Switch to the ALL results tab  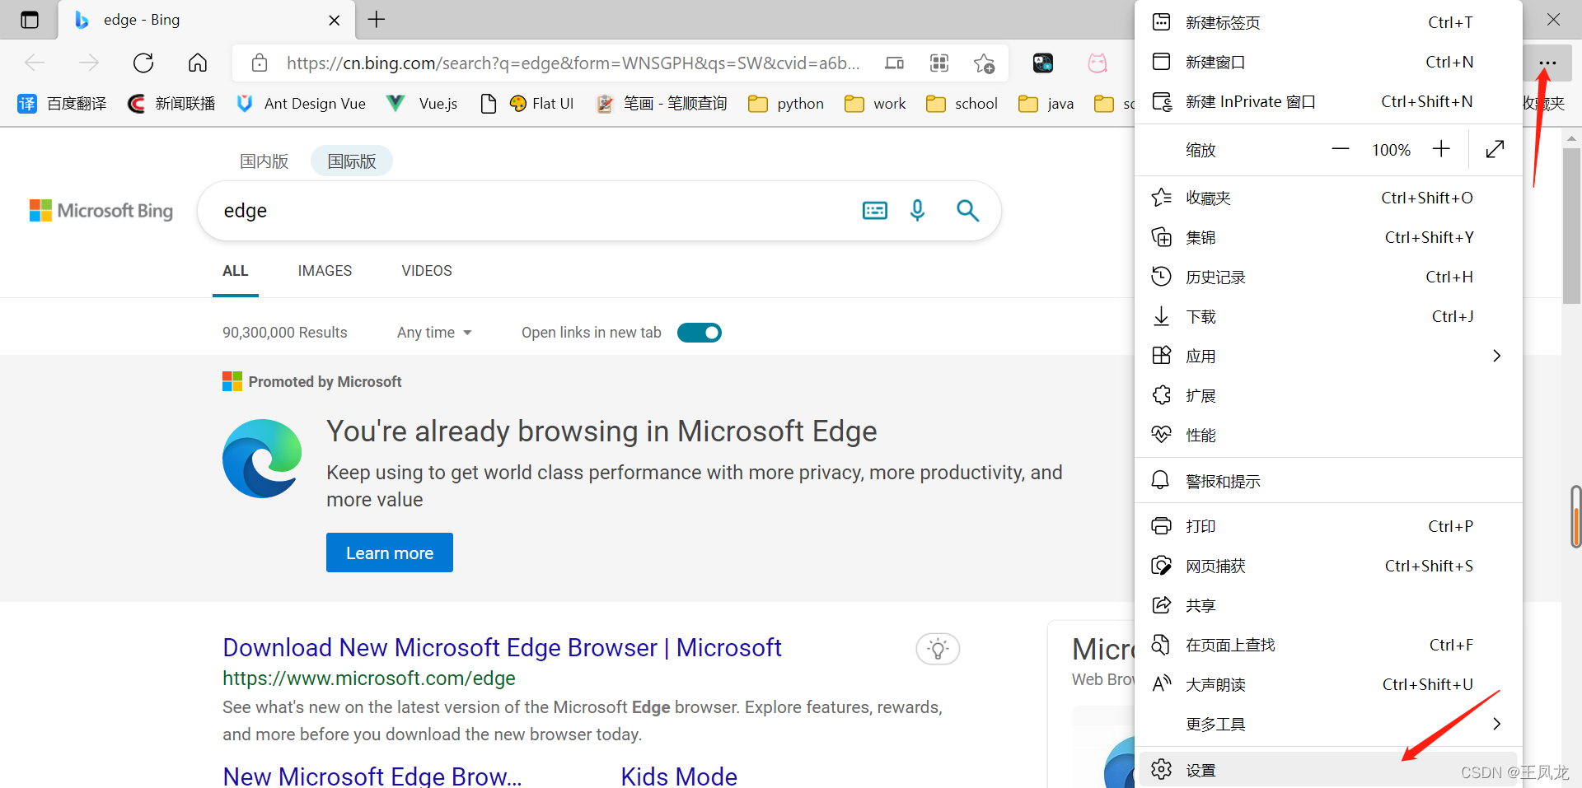236,271
